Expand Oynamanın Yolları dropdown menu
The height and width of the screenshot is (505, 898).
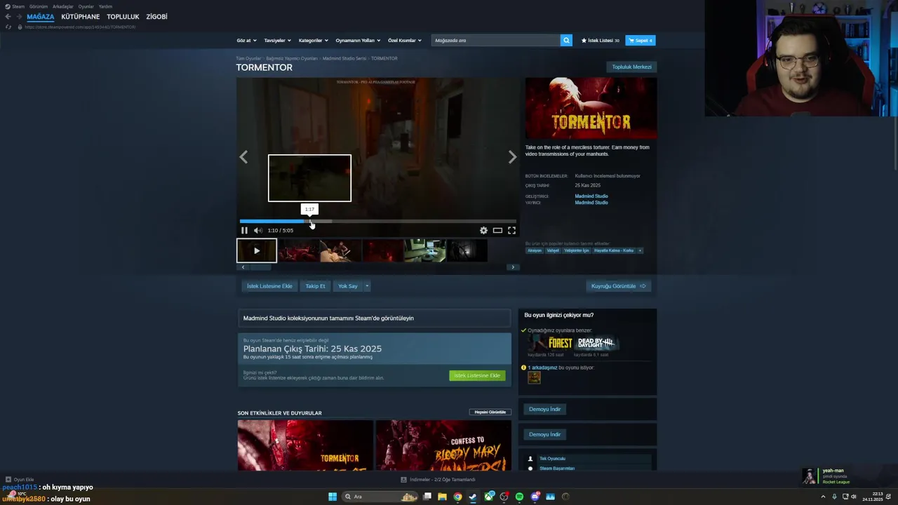(358, 40)
